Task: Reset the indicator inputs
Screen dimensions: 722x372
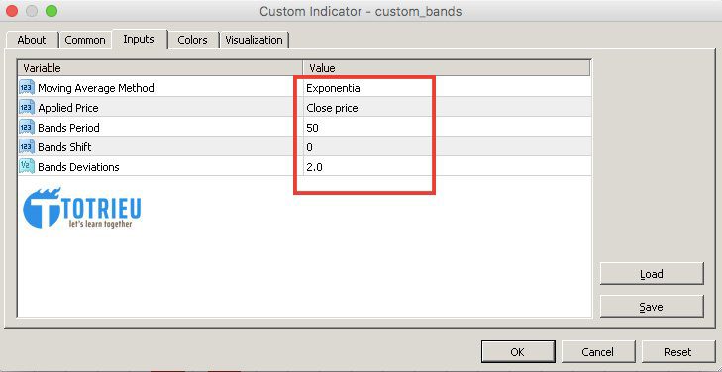Action: point(677,352)
